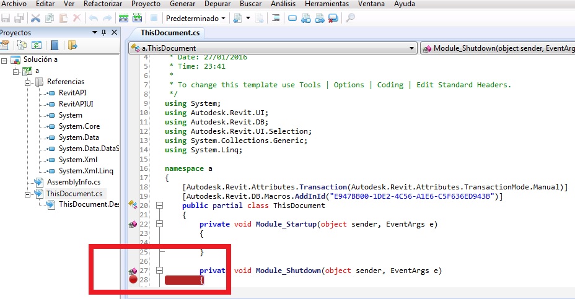Open the Predeterminado configuration dropdown
The image size is (575, 299).
(x=223, y=19)
